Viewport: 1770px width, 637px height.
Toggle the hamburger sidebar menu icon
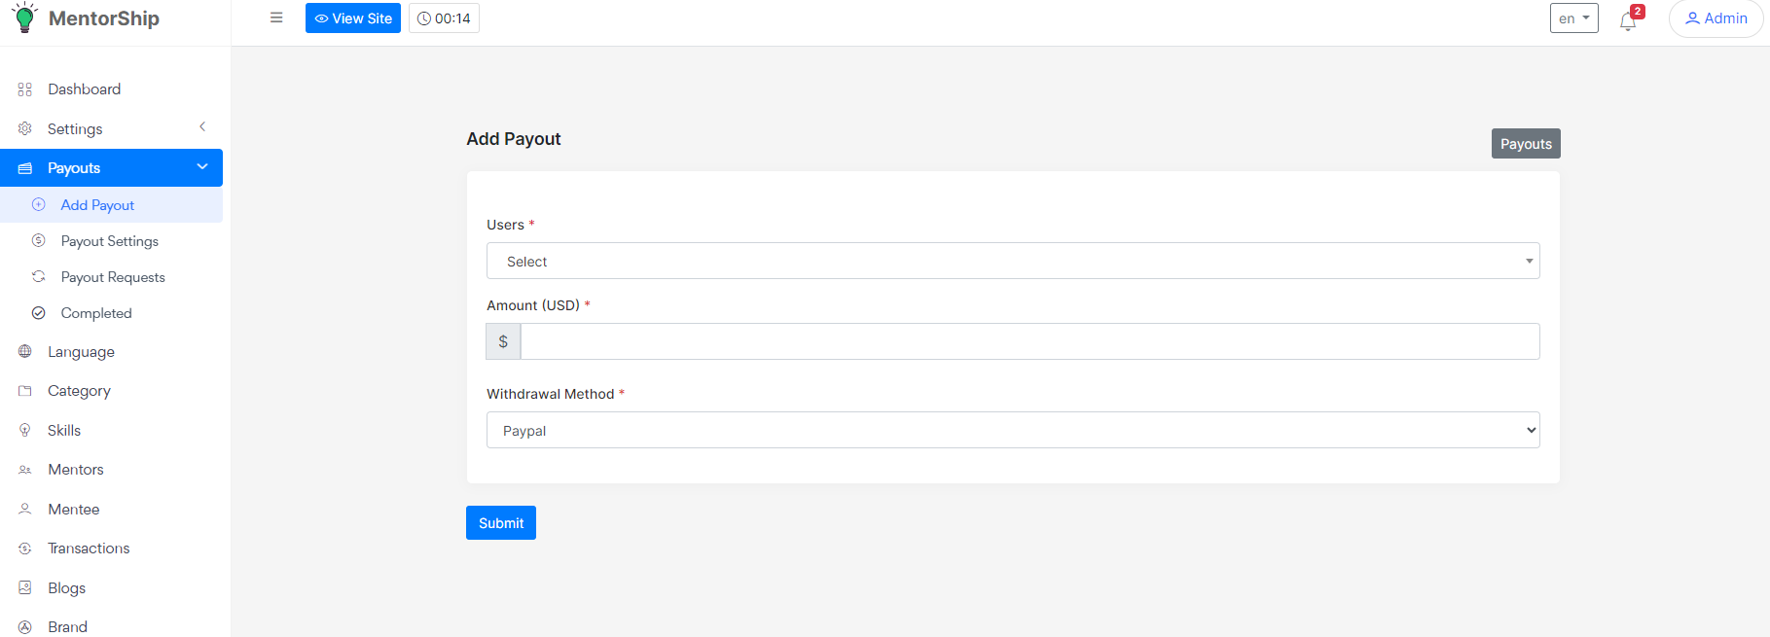[276, 18]
